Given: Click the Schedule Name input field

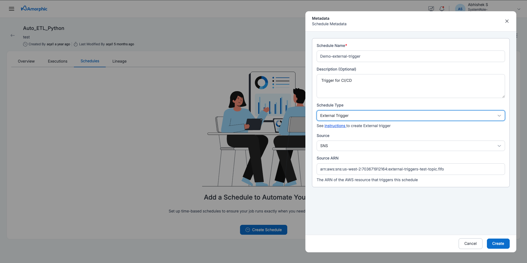Looking at the screenshot, I should pos(411,56).
